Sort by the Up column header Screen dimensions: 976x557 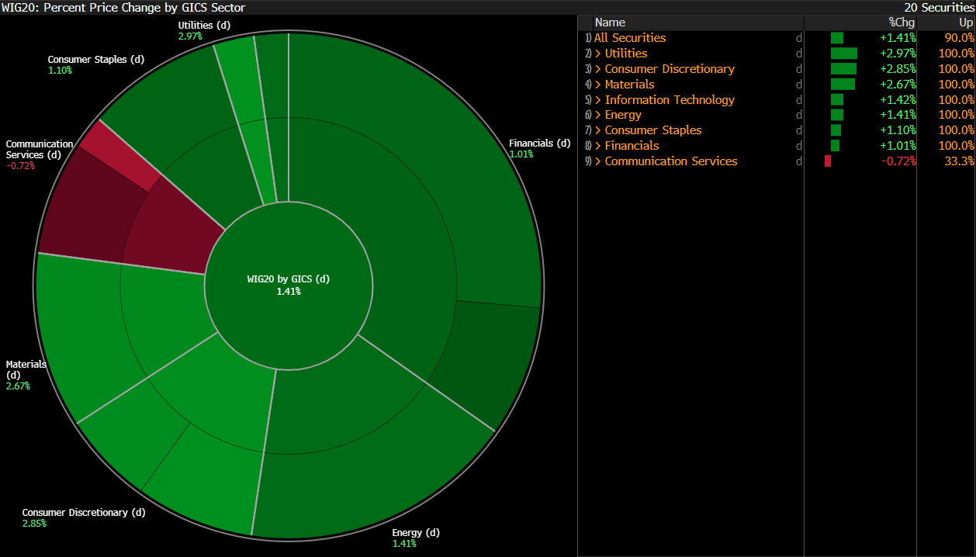[965, 22]
